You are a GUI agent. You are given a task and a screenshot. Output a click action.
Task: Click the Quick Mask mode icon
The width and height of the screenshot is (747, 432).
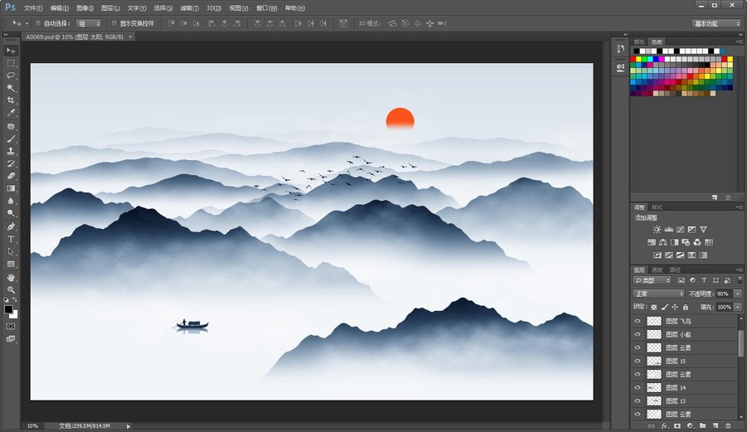[11, 327]
